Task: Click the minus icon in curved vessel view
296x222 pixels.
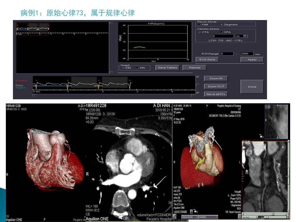Action: pos(244,142)
